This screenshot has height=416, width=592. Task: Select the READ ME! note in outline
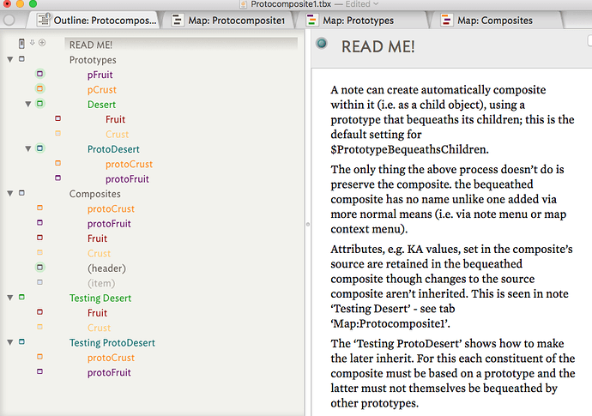tap(91, 45)
